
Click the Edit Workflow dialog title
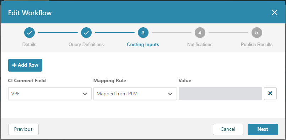[x=30, y=13]
